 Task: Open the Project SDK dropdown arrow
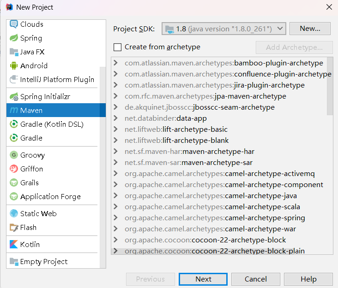pyautogui.click(x=280, y=29)
